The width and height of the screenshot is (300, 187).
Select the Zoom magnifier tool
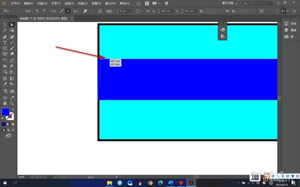pos(12,103)
